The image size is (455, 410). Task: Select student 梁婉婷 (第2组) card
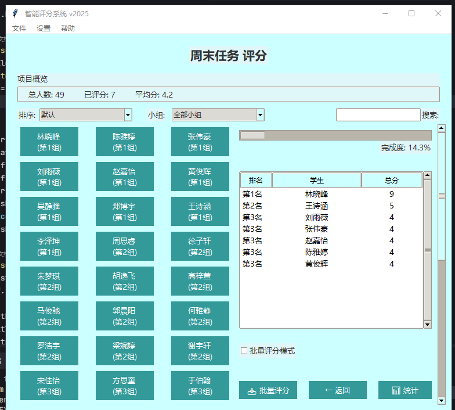click(125, 351)
